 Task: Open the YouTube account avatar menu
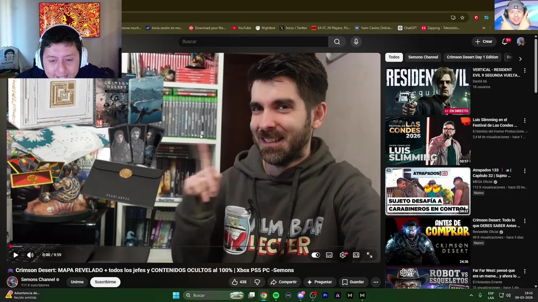521,42
